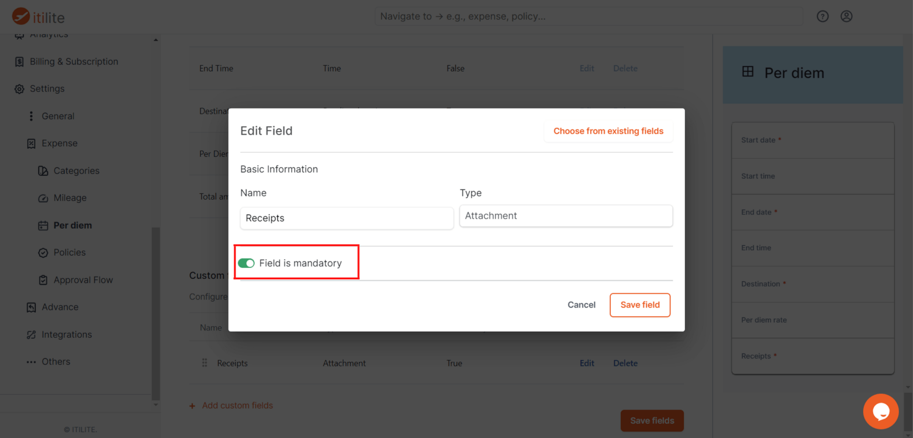The height and width of the screenshot is (438, 913).
Task: Expand the Others menu in the sidebar
Action: [x=31, y=361]
